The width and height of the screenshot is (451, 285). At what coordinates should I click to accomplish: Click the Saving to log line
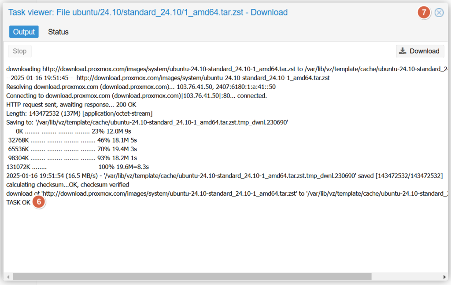[x=147, y=122]
